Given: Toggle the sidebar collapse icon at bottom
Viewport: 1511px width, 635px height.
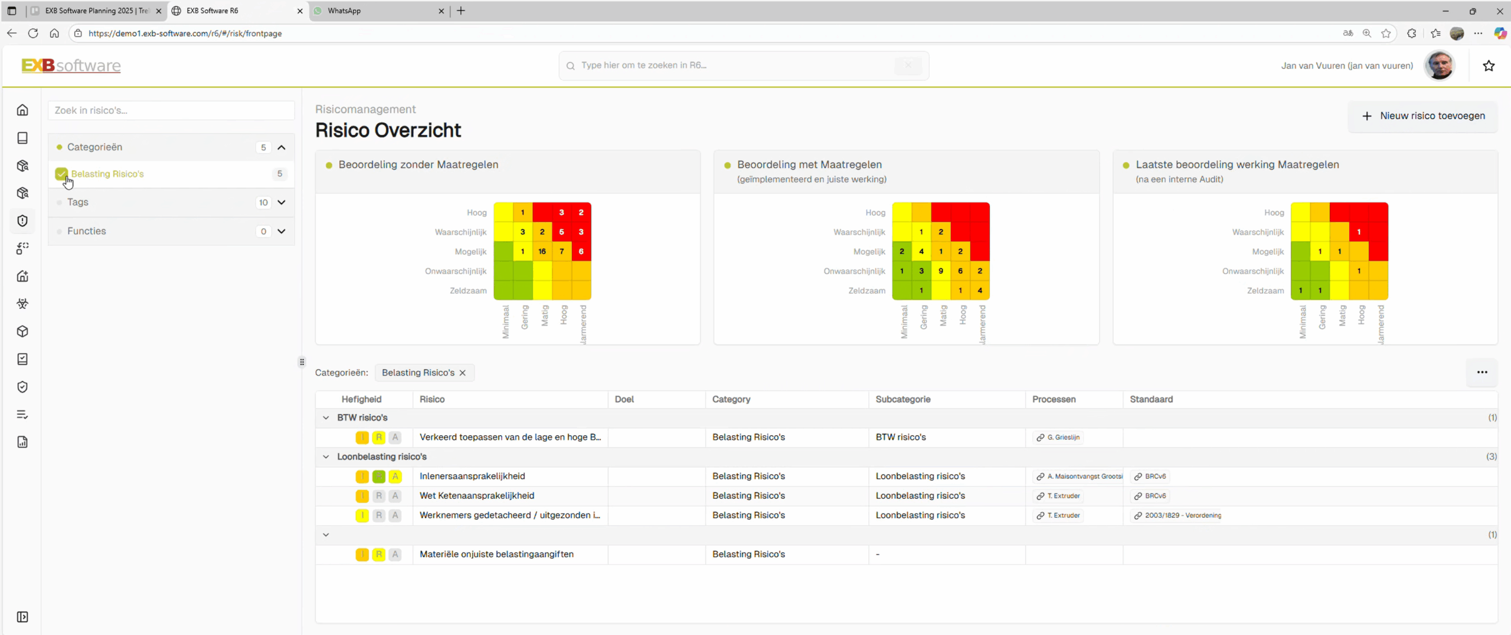Looking at the screenshot, I should (22, 617).
